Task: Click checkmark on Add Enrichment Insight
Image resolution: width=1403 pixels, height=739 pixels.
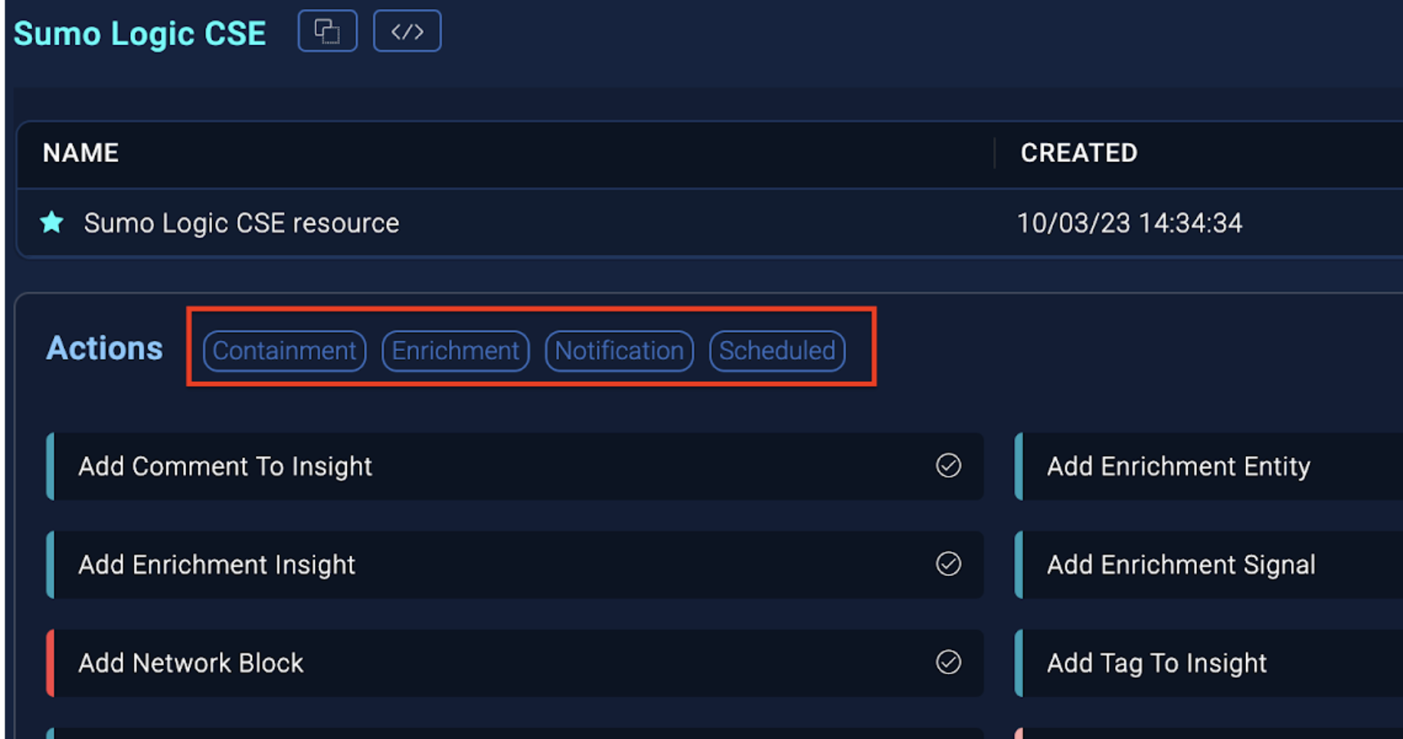Action: (948, 564)
